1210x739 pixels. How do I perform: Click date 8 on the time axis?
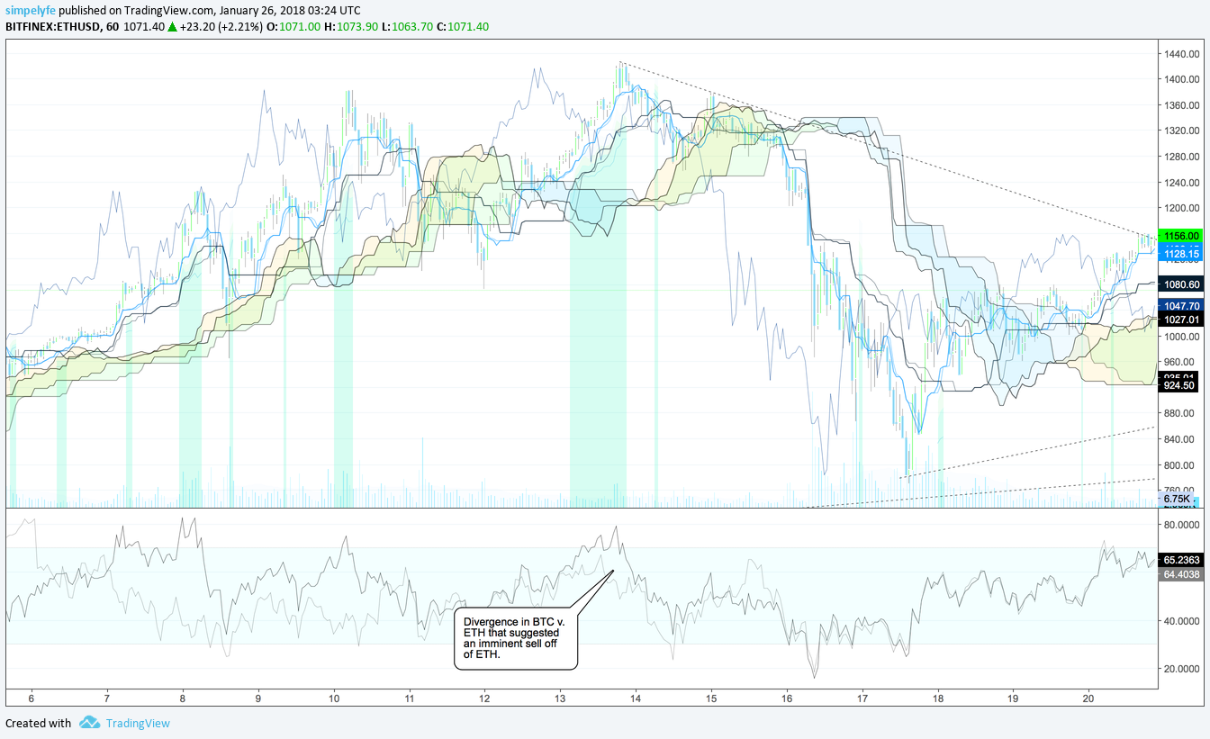coord(183,698)
